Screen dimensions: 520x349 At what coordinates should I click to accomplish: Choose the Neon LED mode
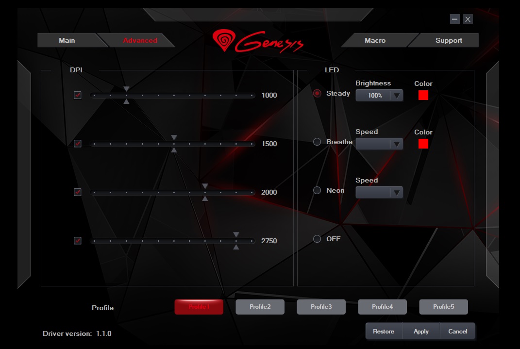(x=317, y=190)
